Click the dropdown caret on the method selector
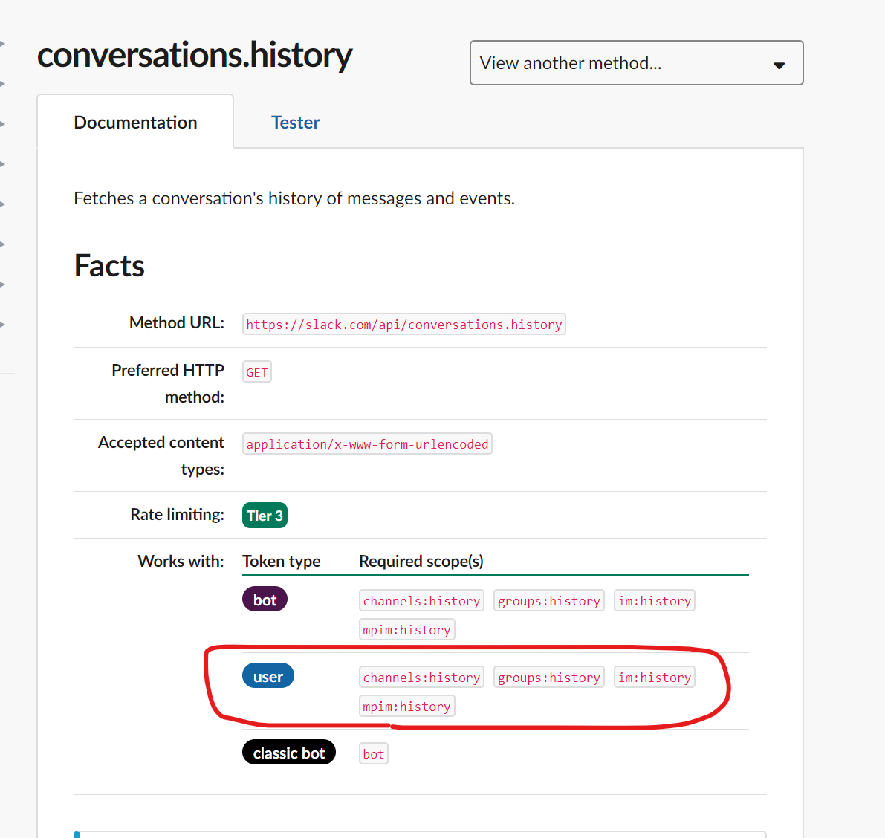This screenshot has width=885, height=838. click(779, 65)
